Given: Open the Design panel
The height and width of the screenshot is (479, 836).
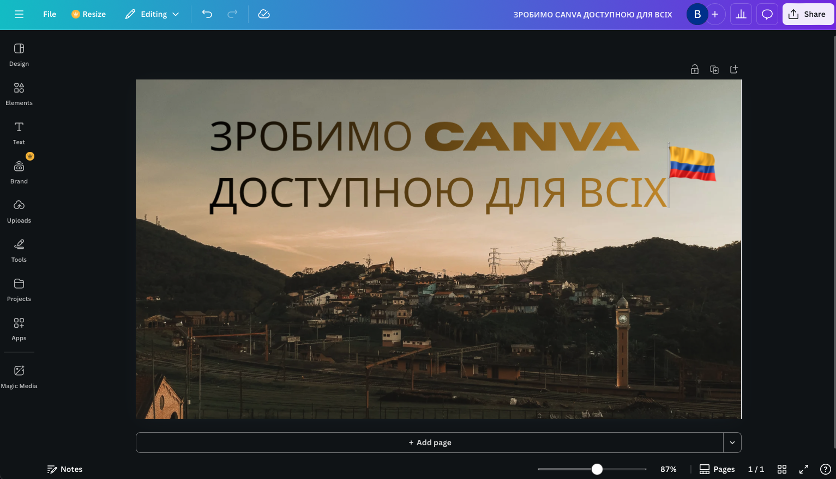Looking at the screenshot, I should tap(19, 55).
